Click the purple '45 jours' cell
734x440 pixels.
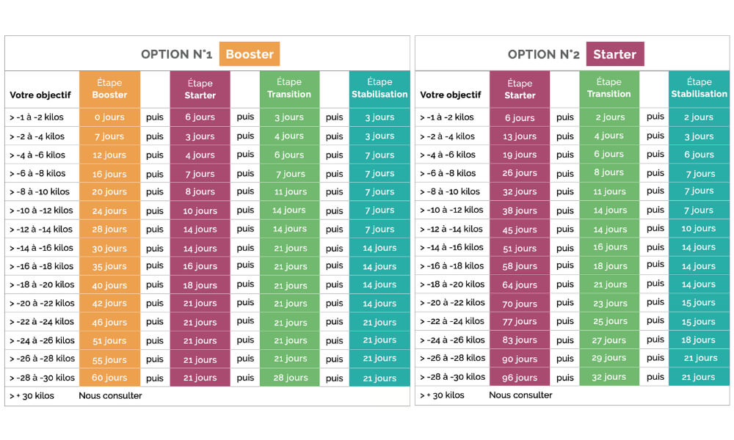tap(520, 229)
